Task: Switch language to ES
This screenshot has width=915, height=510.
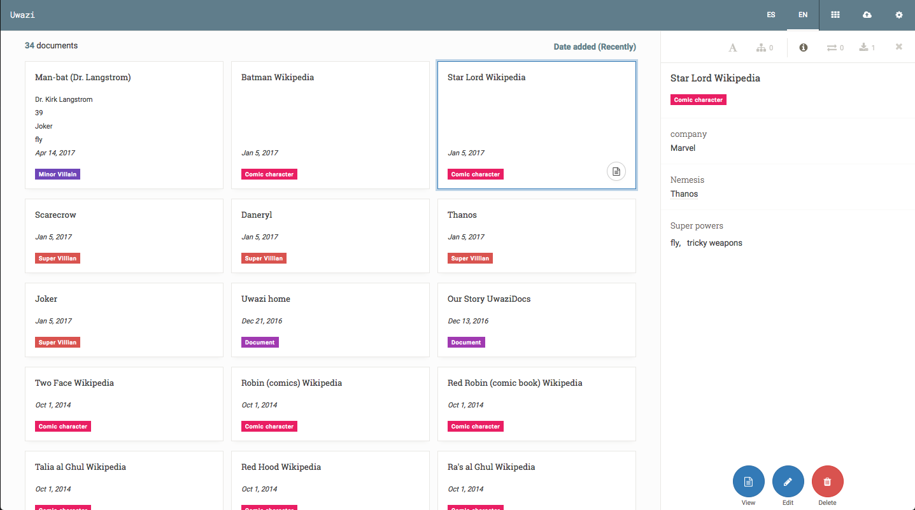Action: point(771,15)
